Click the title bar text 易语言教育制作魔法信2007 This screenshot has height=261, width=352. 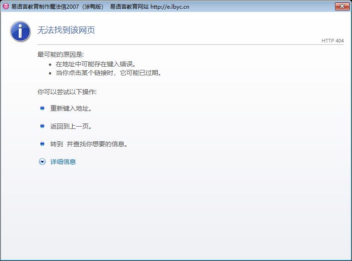point(45,7)
